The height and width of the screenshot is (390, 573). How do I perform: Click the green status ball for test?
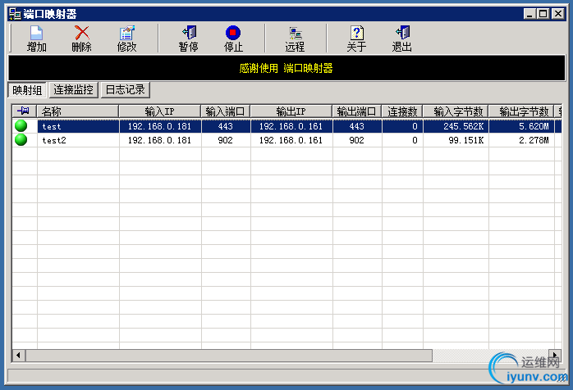[x=21, y=125]
